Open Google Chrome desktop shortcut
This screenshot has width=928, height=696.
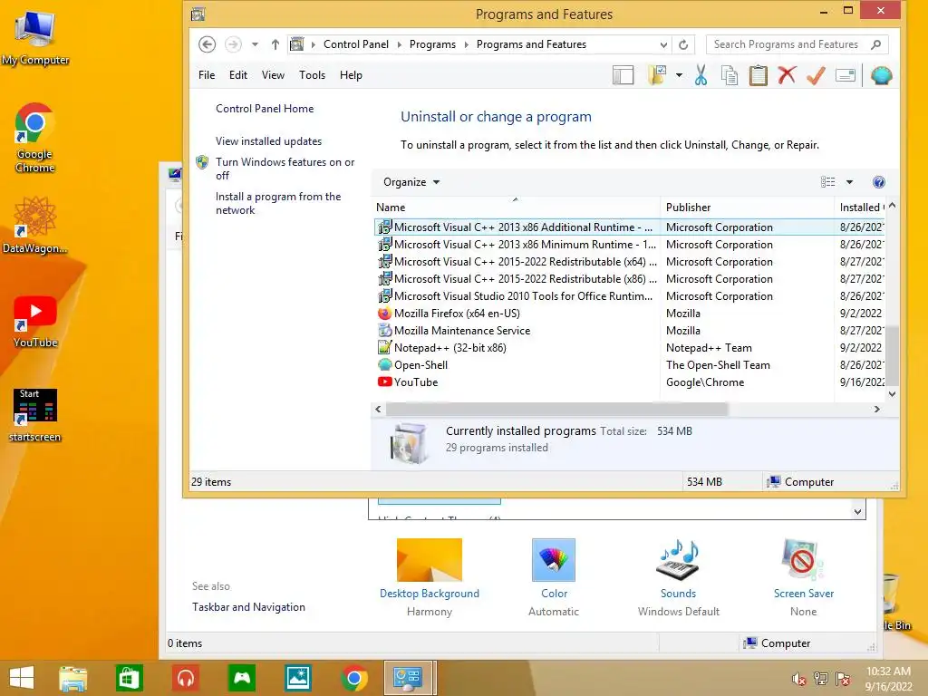pos(34,139)
